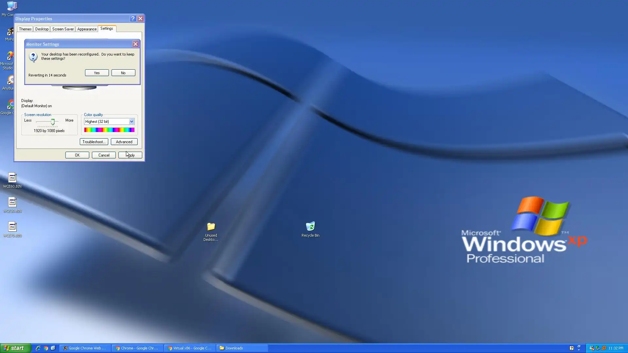Click the Chrome quick launch icon
This screenshot has height=353, width=628.
click(46, 348)
